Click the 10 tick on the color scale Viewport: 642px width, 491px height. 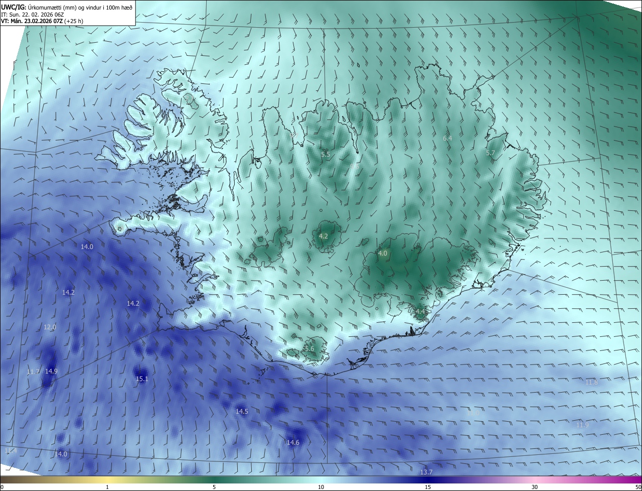click(321, 487)
